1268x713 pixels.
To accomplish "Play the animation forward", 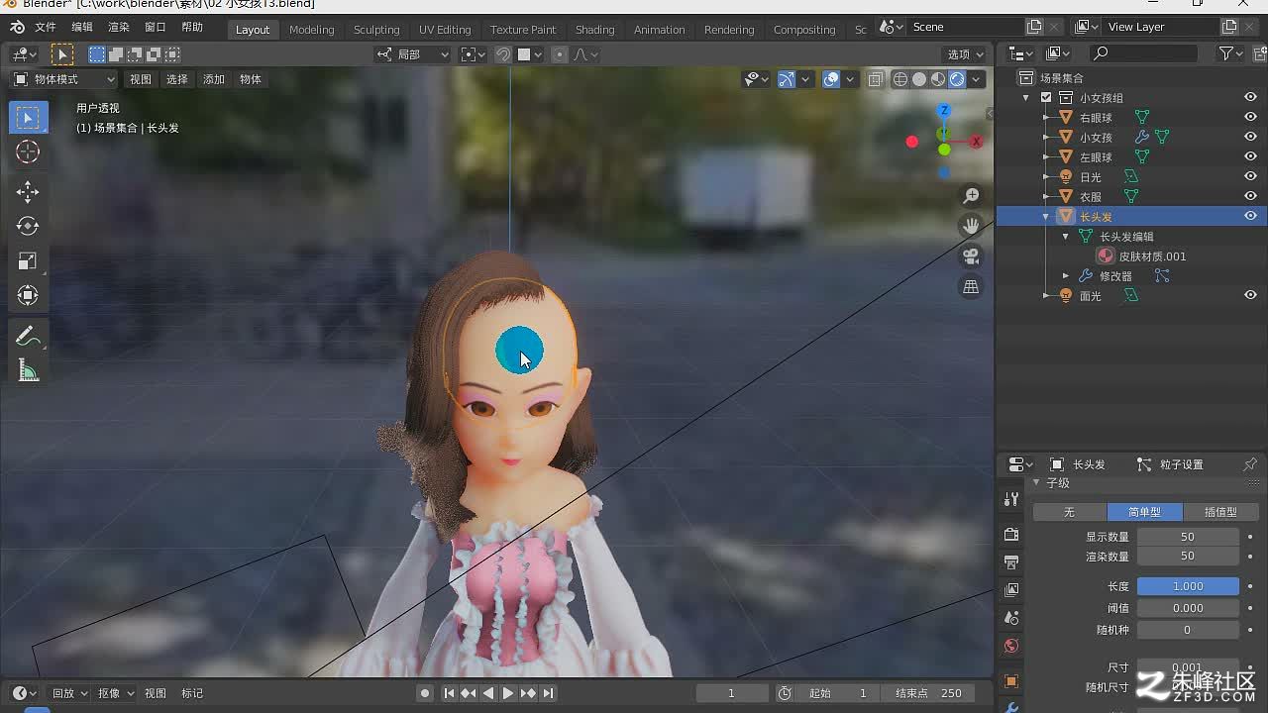I will point(508,693).
